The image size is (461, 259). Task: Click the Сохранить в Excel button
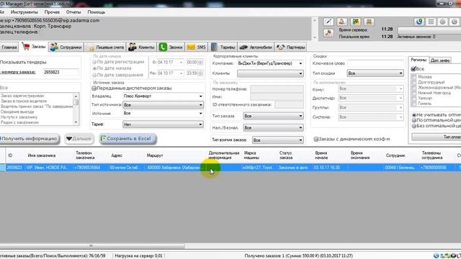click(x=127, y=139)
